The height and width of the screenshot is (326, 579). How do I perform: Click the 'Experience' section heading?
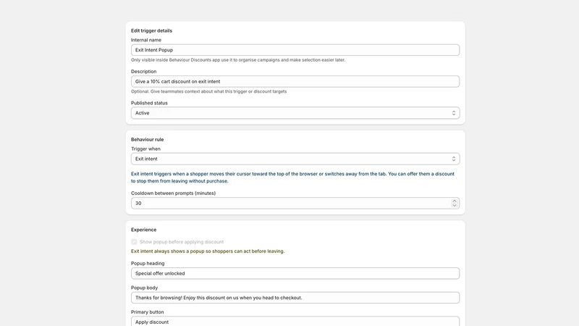(143, 230)
